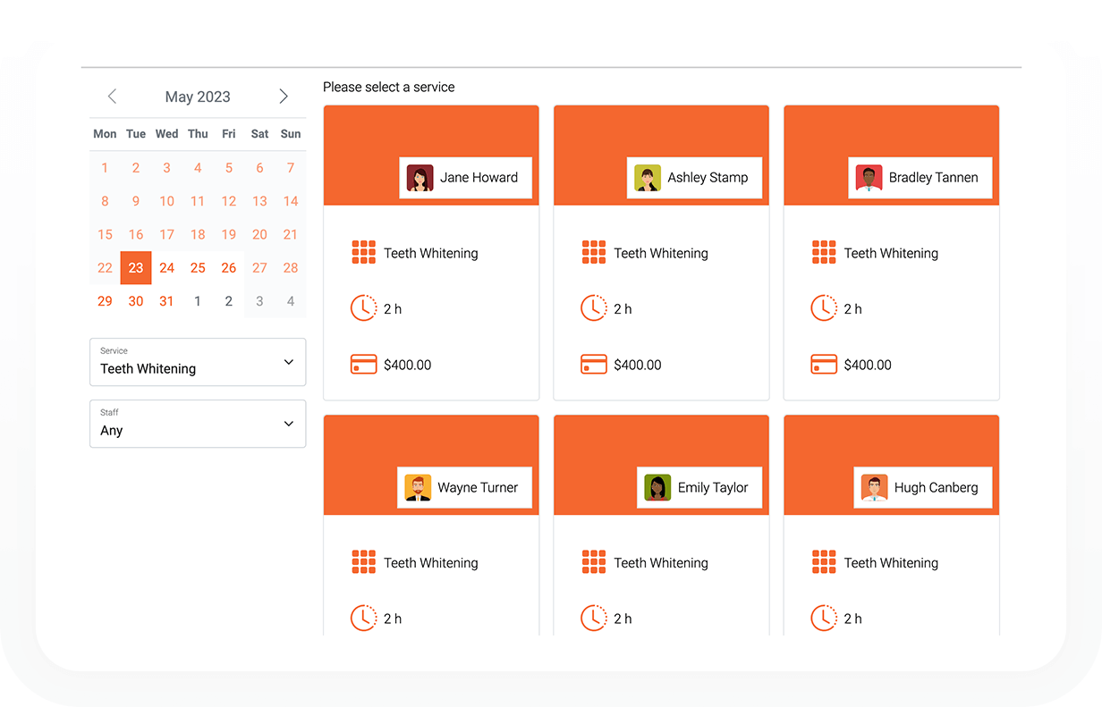Viewport: 1102px width, 707px height.
Task: Click payment card icon in Ashley Stamp's card
Action: (594, 365)
